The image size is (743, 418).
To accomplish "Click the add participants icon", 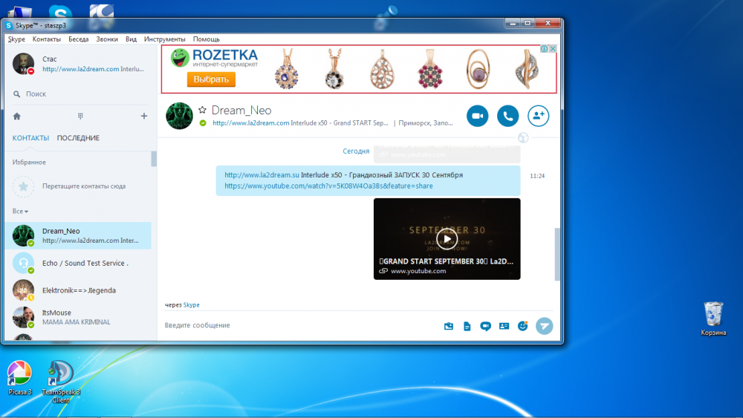I will (x=538, y=116).
